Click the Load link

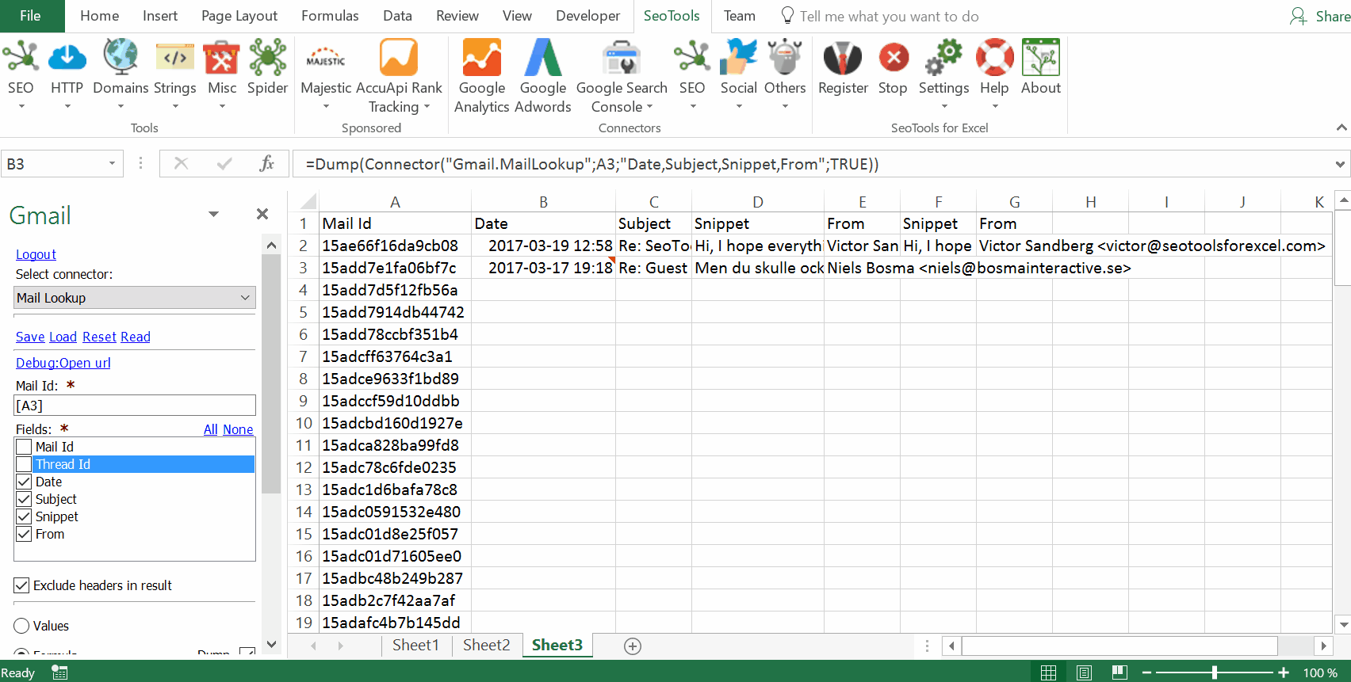pyautogui.click(x=63, y=337)
